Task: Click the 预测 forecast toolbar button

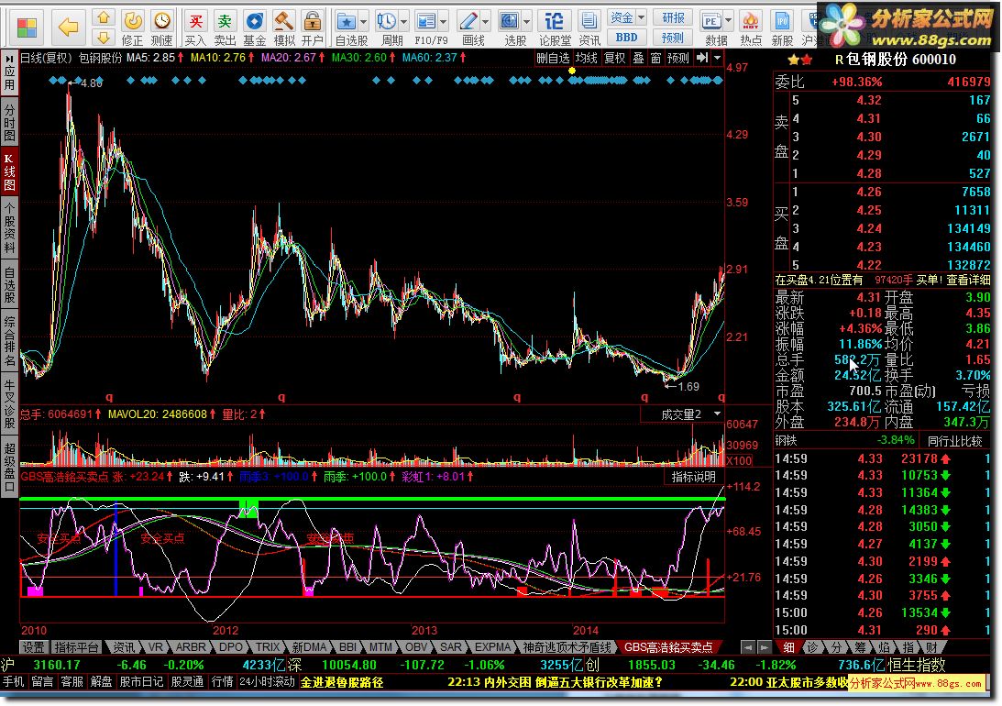Action: (x=673, y=38)
